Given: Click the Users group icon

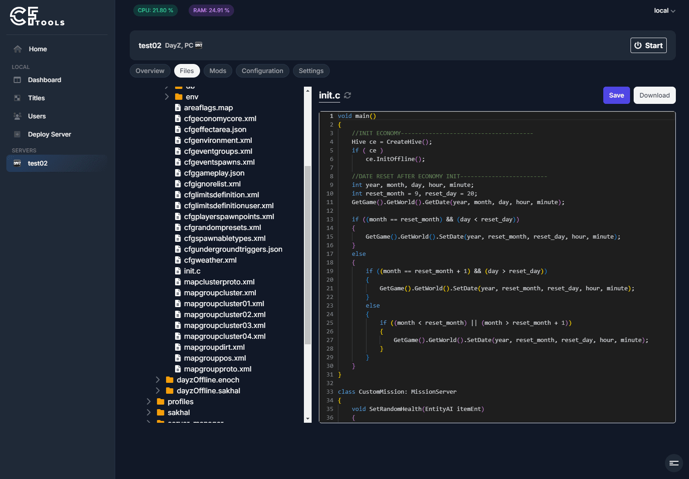Looking at the screenshot, I should pos(17,116).
